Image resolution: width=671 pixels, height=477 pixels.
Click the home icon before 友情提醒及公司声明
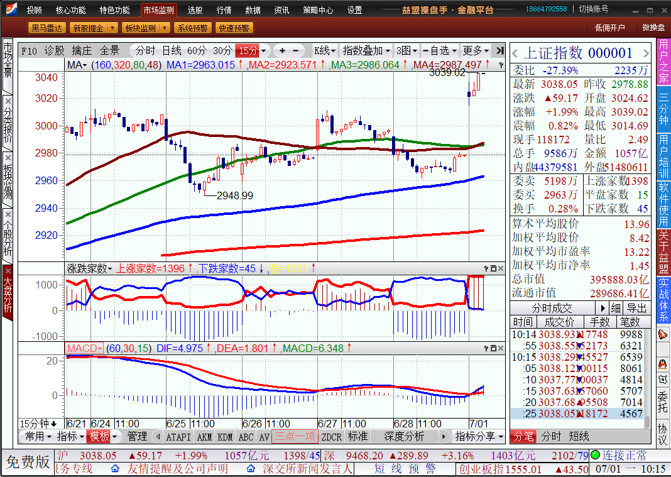coord(115,469)
